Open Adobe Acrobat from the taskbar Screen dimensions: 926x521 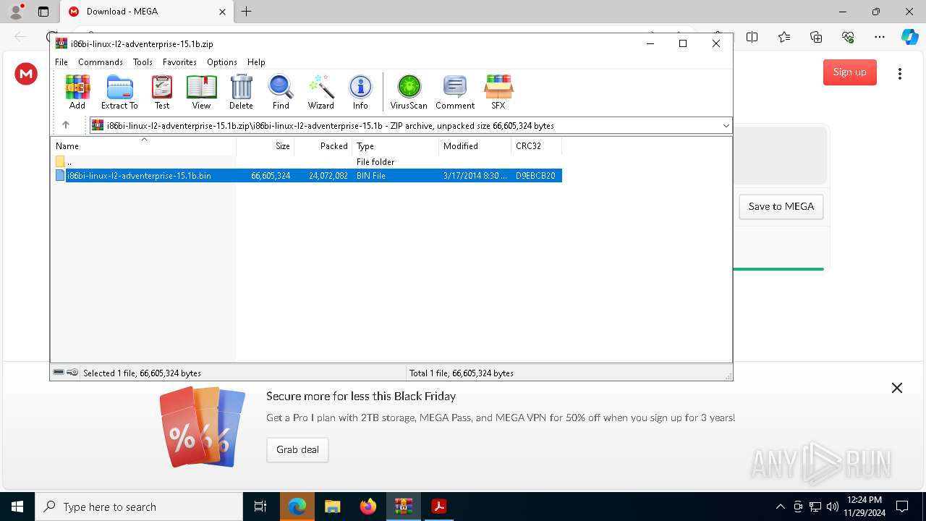click(438, 507)
